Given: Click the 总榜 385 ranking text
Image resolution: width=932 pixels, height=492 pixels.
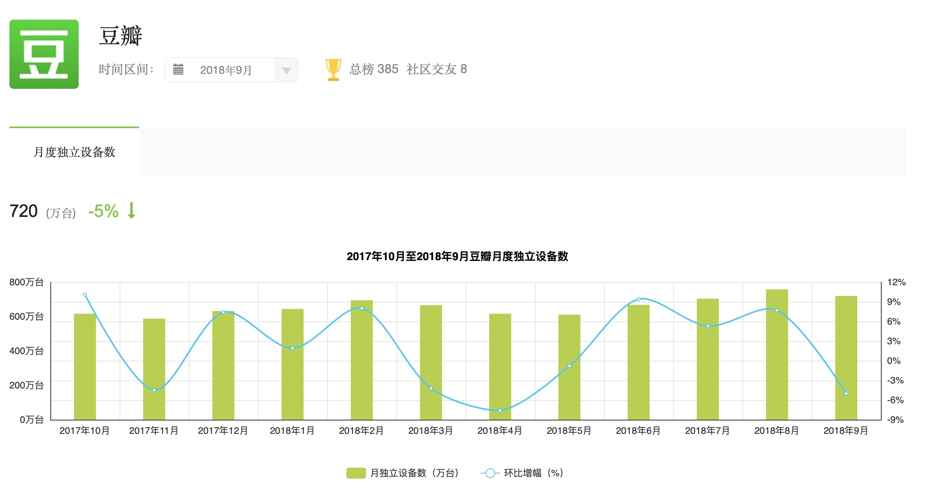Looking at the screenshot, I should (x=374, y=69).
